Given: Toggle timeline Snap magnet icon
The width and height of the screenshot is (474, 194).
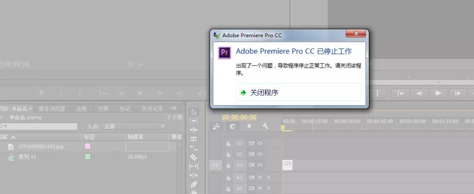Looking at the screenshot, I should (233, 126).
